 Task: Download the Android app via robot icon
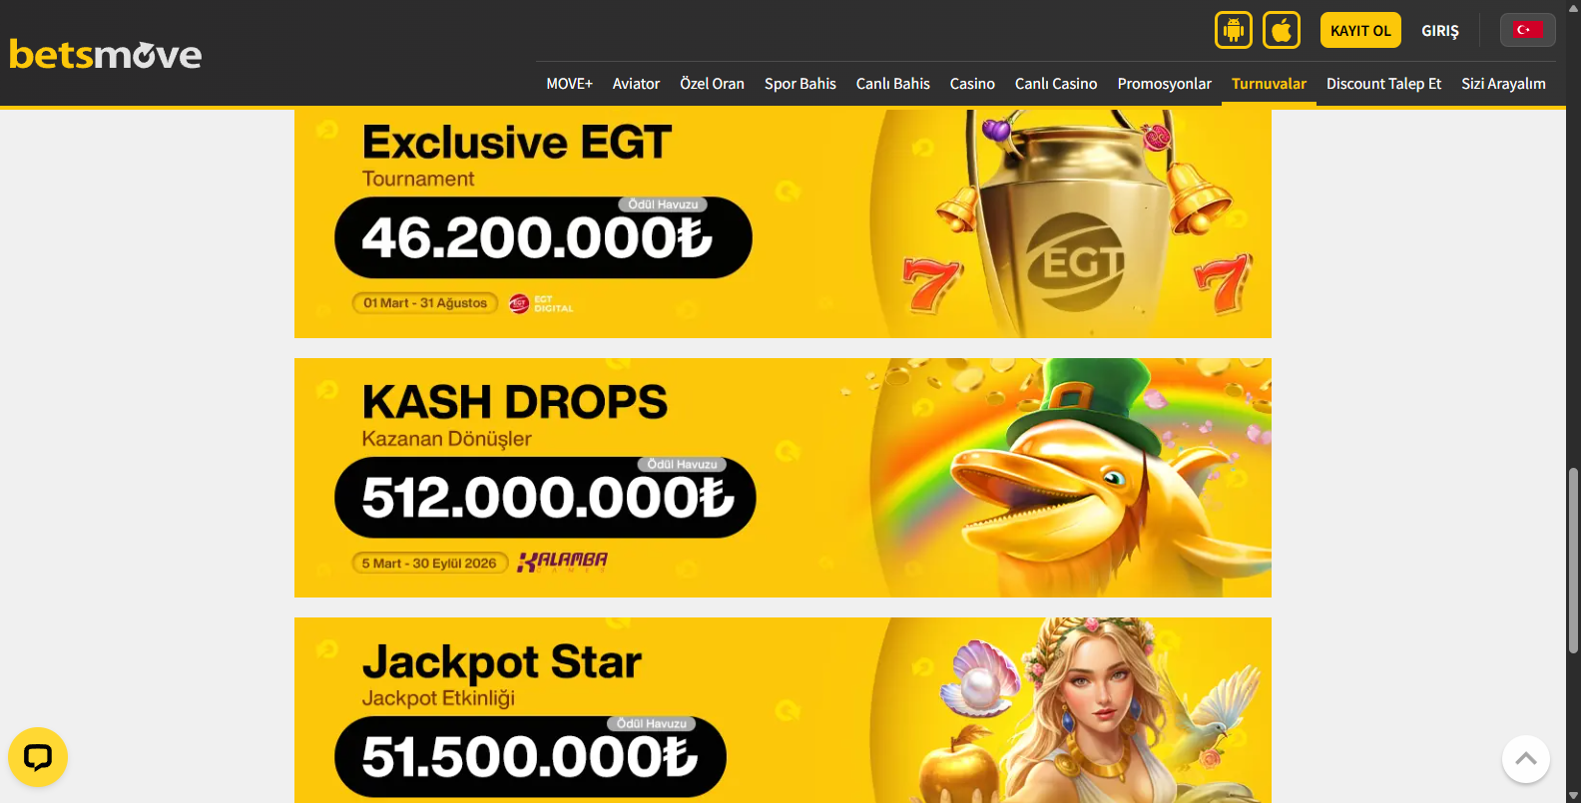(1234, 30)
